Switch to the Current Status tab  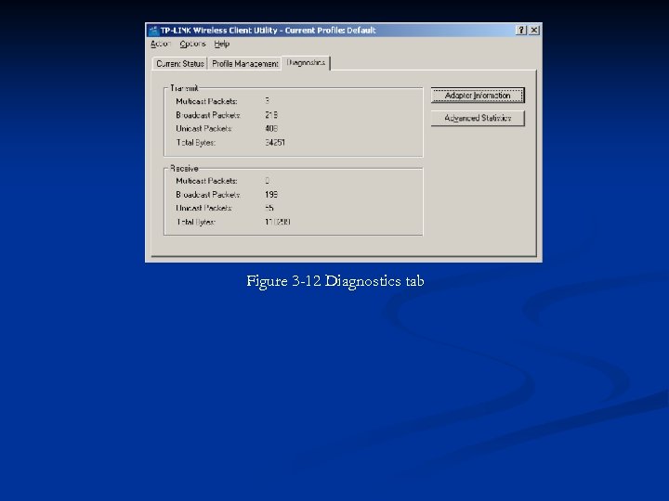180,63
